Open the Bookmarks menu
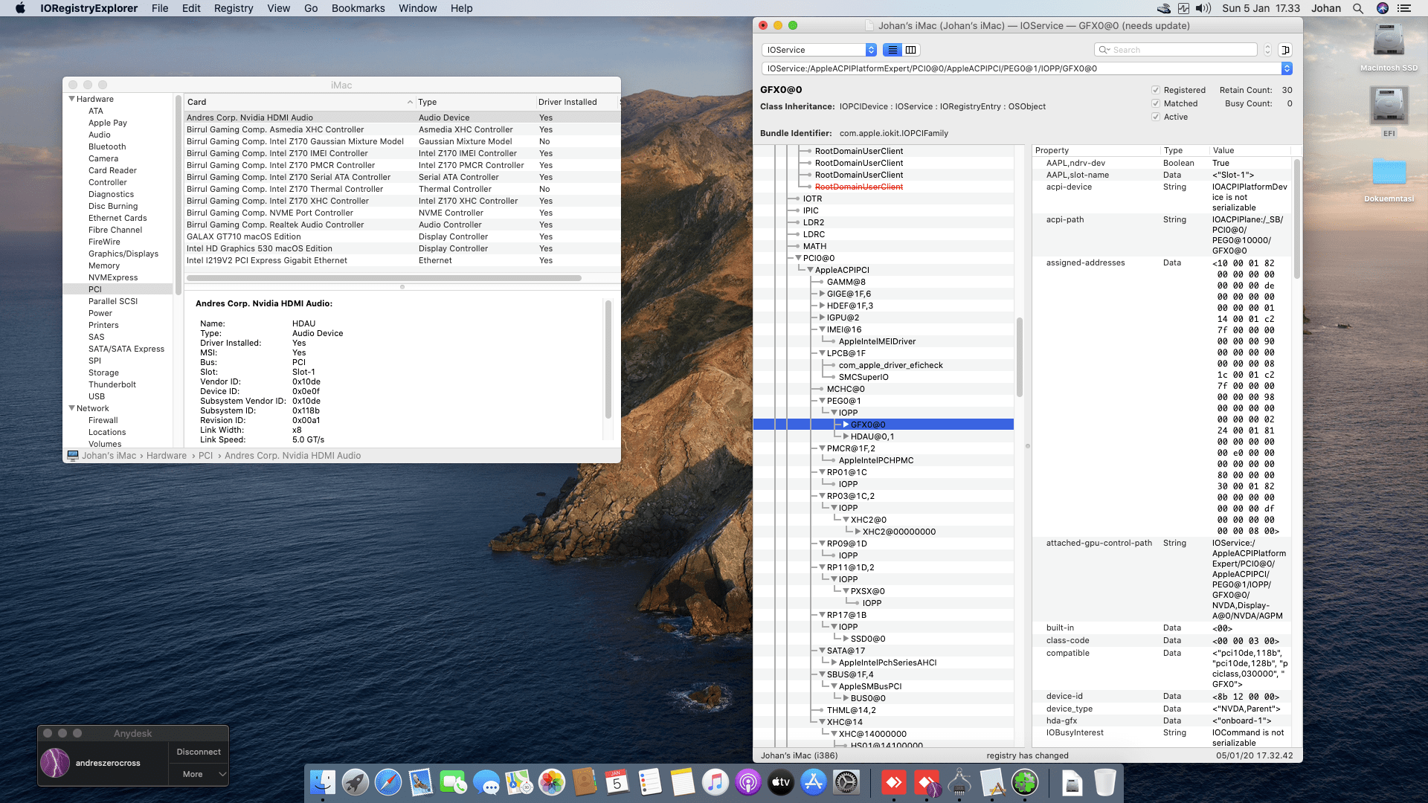Image resolution: width=1428 pixels, height=803 pixels. click(x=358, y=8)
